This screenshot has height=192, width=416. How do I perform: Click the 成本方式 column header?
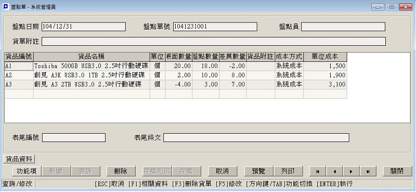click(289, 57)
